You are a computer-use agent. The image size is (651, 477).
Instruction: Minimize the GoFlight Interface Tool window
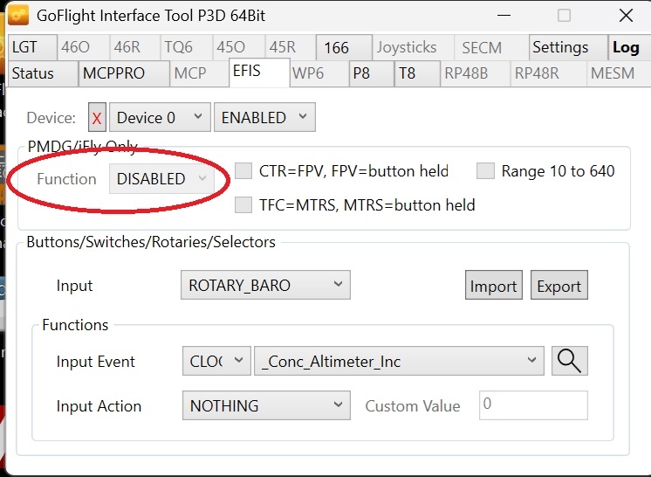(504, 16)
